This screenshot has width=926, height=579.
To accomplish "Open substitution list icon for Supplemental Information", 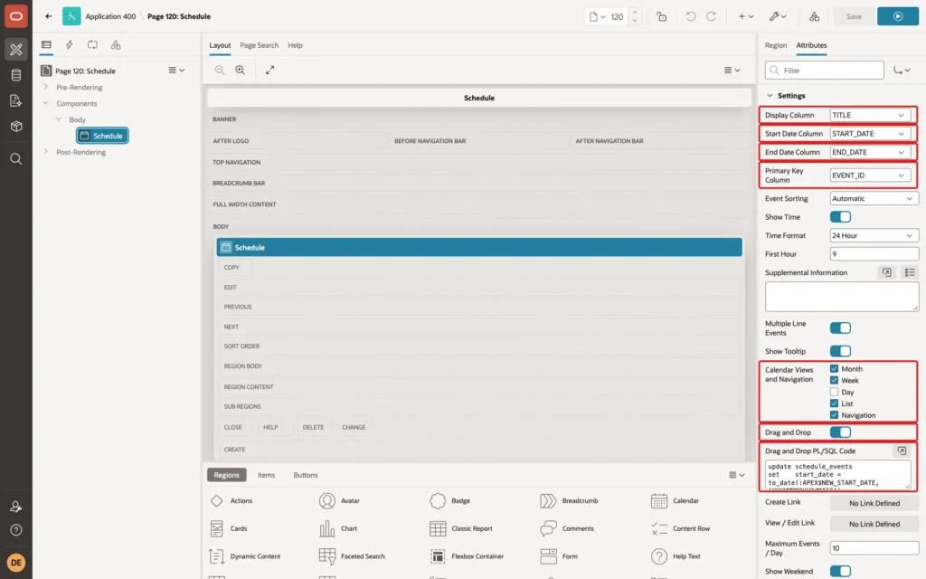I will (x=910, y=272).
